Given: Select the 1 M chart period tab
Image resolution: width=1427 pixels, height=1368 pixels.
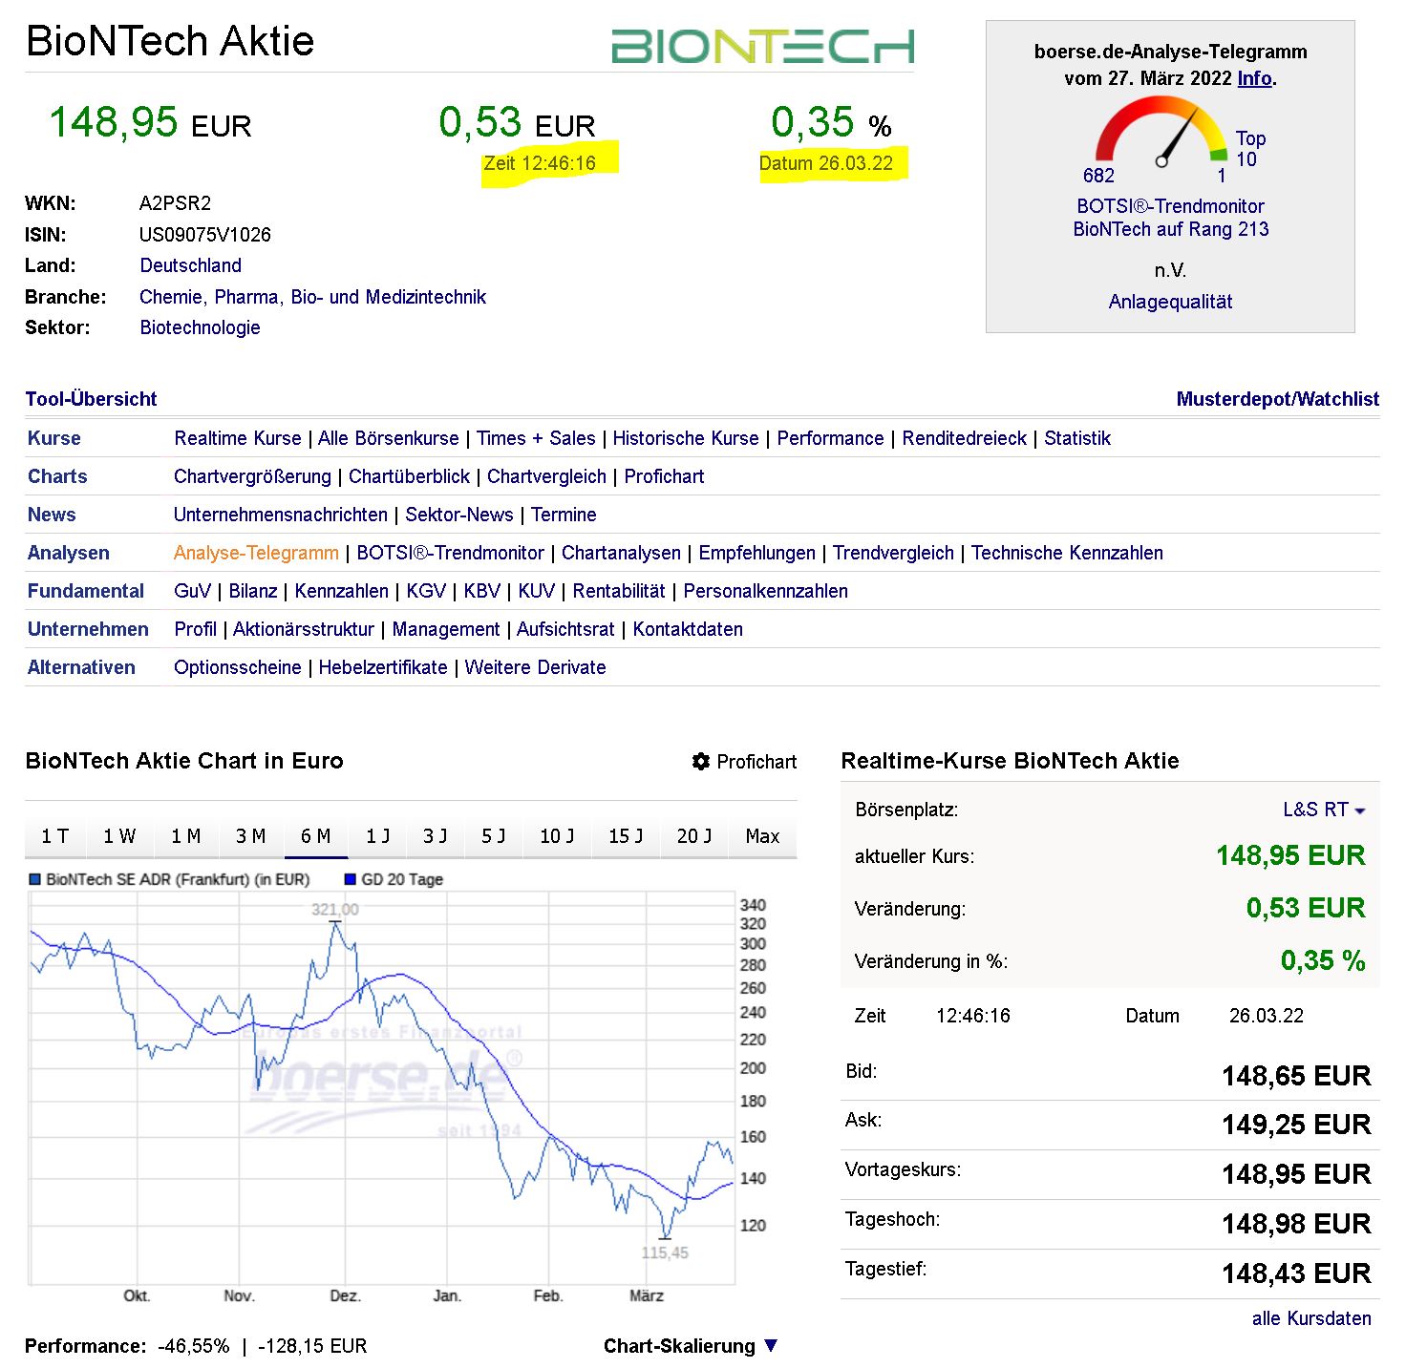Looking at the screenshot, I should click(x=185, y=836).
